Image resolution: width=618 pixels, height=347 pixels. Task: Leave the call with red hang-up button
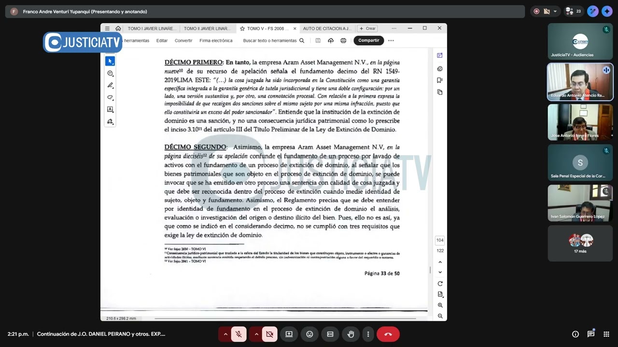pyautogui.click(x=388, y=334)
